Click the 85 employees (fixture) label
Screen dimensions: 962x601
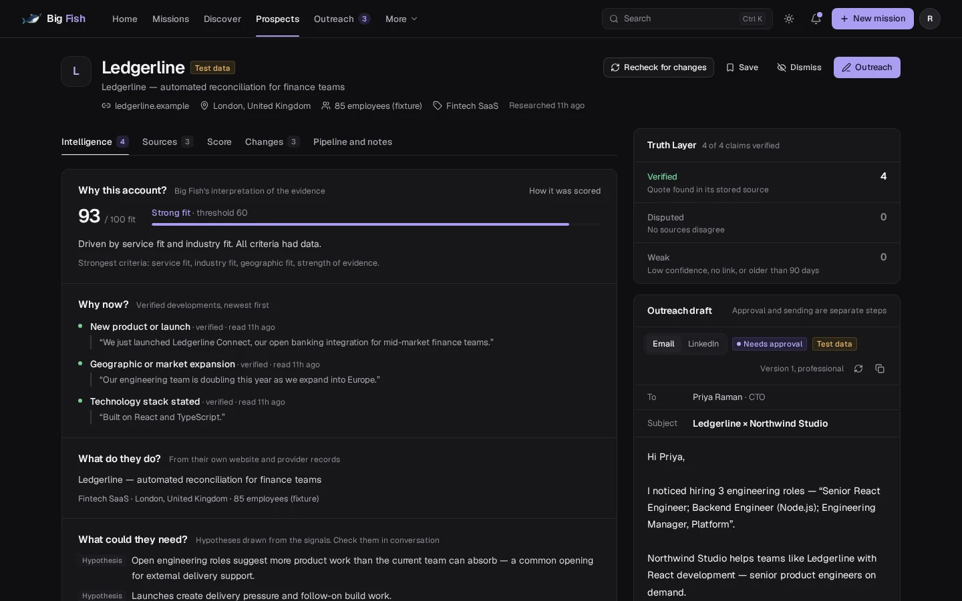[371, 106]
